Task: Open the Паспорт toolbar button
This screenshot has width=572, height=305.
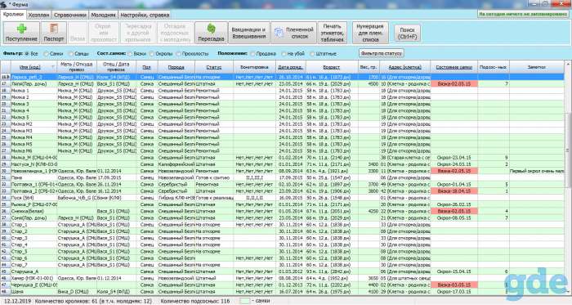Action: 54,33
